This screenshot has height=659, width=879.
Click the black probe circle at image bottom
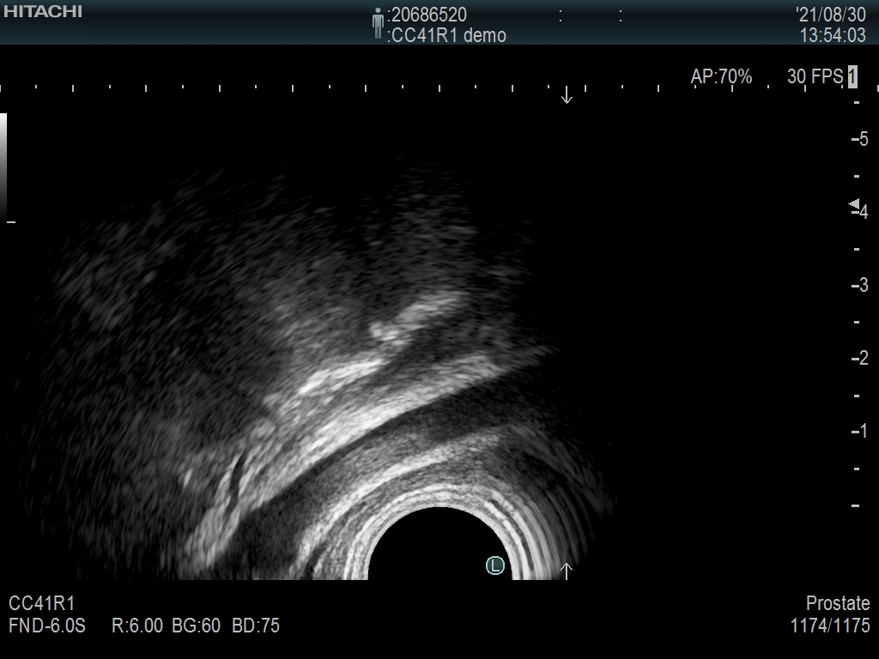tap(438, 545)
